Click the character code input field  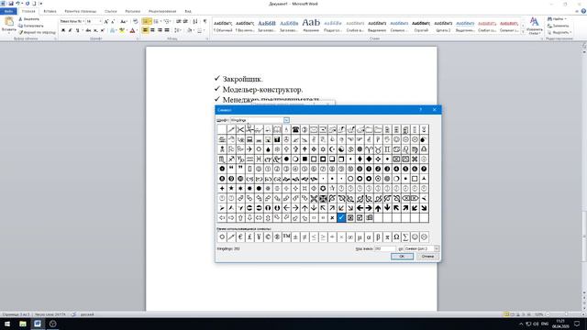[x=384, y=248]
